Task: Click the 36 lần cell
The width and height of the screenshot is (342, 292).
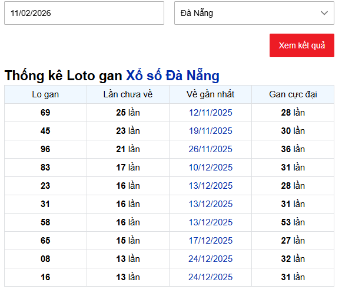Action: [293, 149]
